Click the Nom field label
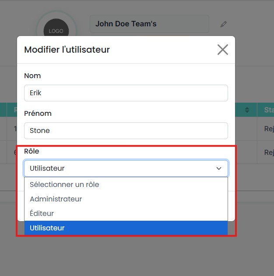Screen dimensions: 274x276 point(32,75)
